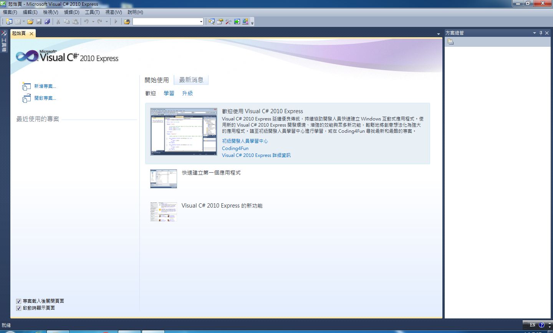Click the Extension Manager toolbar icon
553x333 pixels.
click(245, 21)
